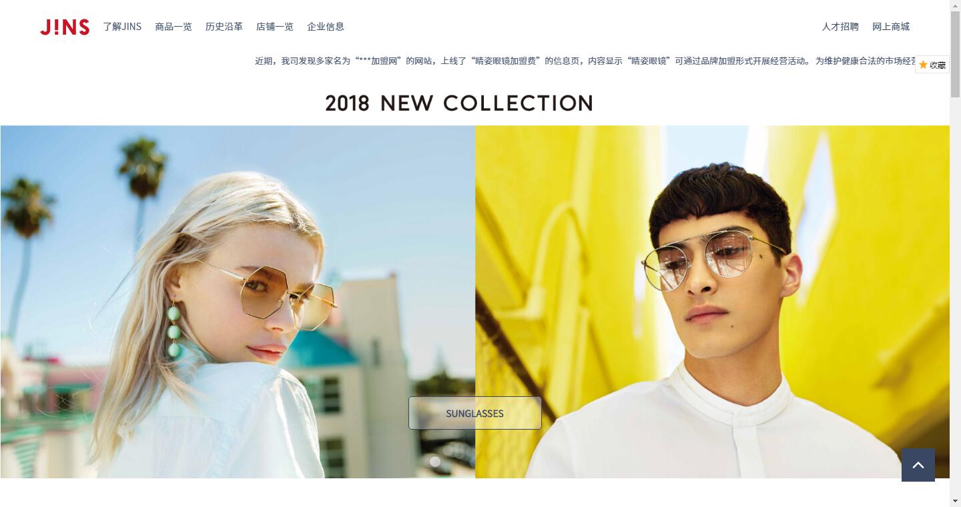This screenshot has height=507, width=961.
Task: Click the vertical scrollbar thumb
Action: 955,55
